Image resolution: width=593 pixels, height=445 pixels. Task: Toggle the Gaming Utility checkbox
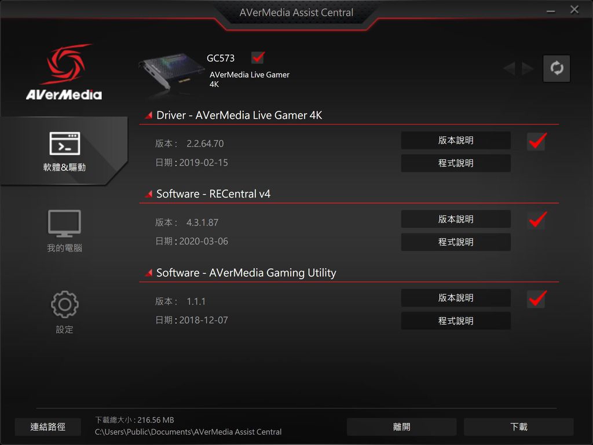537,298
